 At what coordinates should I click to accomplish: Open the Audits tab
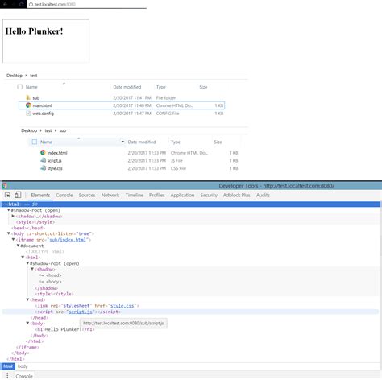click(x=263, y=195)
